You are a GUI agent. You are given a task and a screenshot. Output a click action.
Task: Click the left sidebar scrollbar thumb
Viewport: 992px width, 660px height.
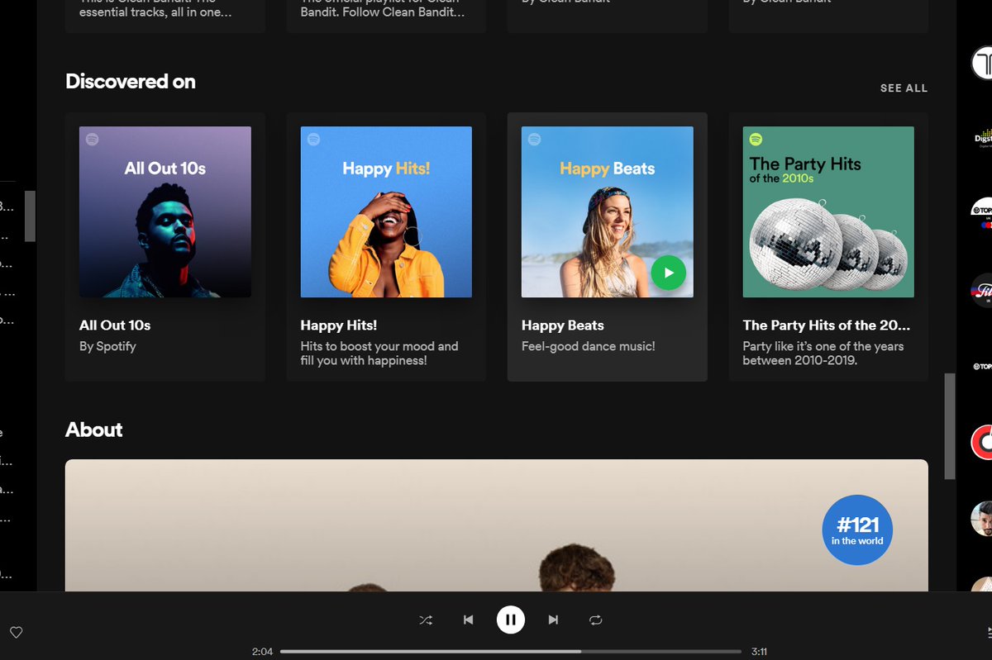30,216
